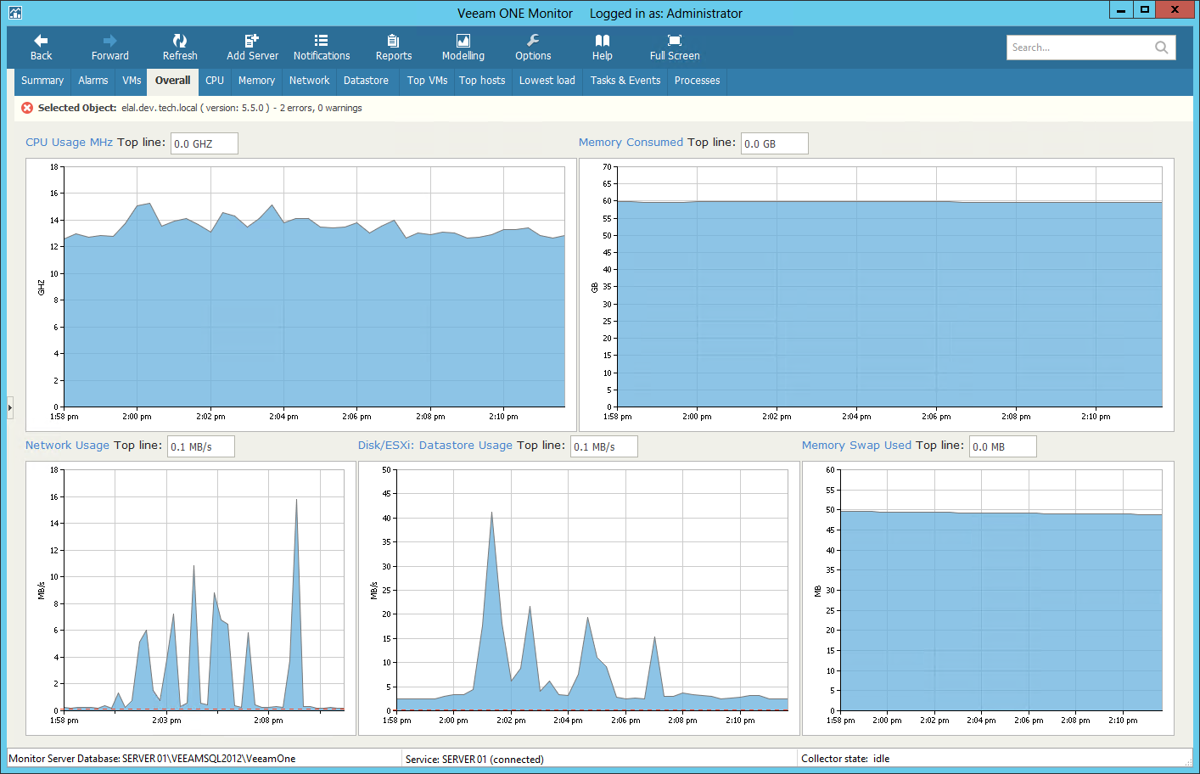This screenshot has height=774, width=1200.
Task: Select the Datastore tab
Action: coord(366,81)
